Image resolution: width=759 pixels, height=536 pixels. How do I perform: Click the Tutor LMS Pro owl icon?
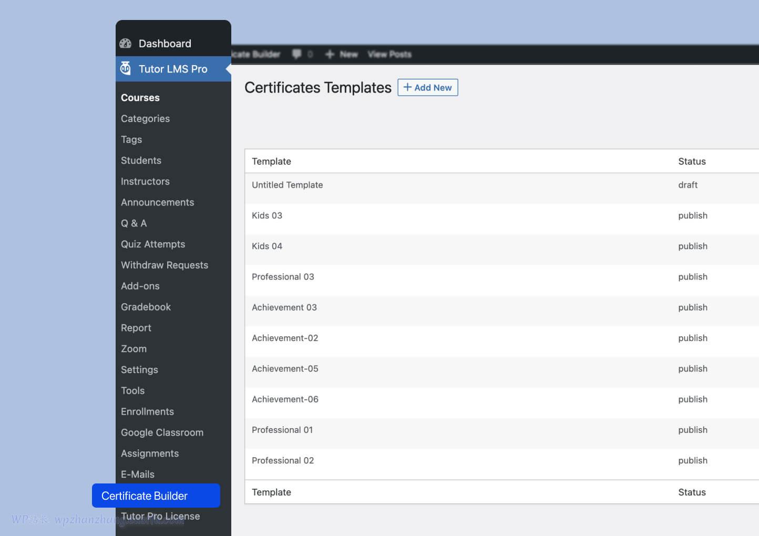point(126,68)
